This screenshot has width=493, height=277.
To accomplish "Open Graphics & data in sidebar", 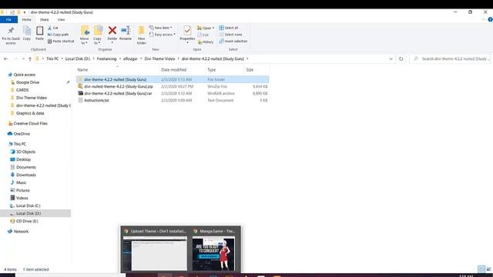I will coord(30,113).
